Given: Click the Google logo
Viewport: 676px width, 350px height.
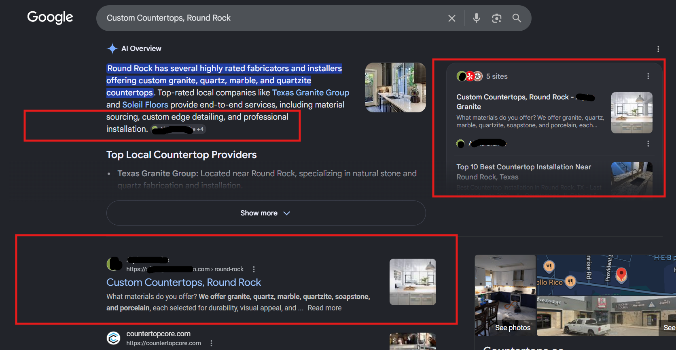Looking at the screenshot, I should pyautogui.click(x=50, y=17).
